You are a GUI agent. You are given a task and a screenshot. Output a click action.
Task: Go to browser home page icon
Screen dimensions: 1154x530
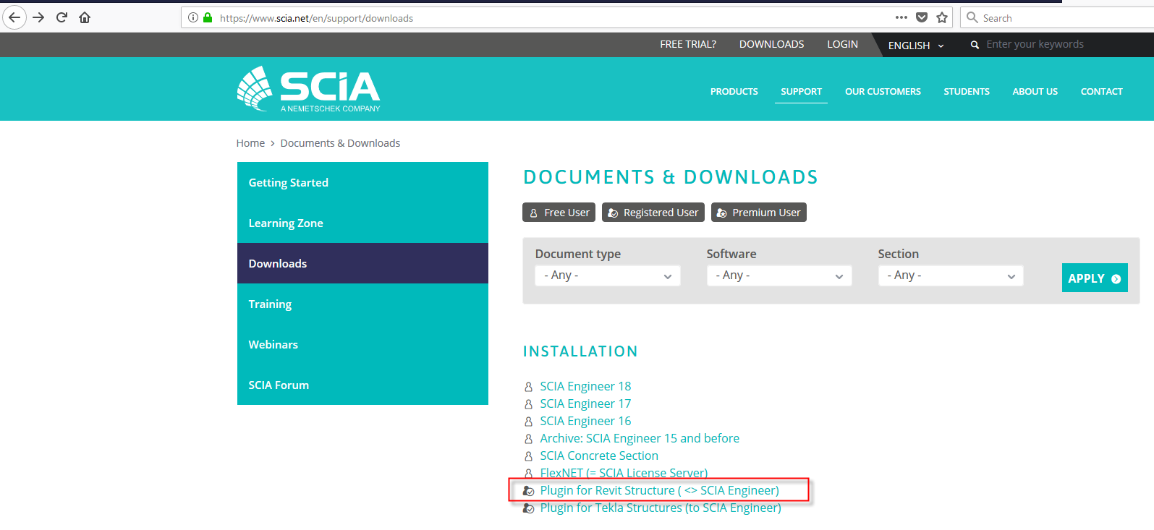click(85, 17)
